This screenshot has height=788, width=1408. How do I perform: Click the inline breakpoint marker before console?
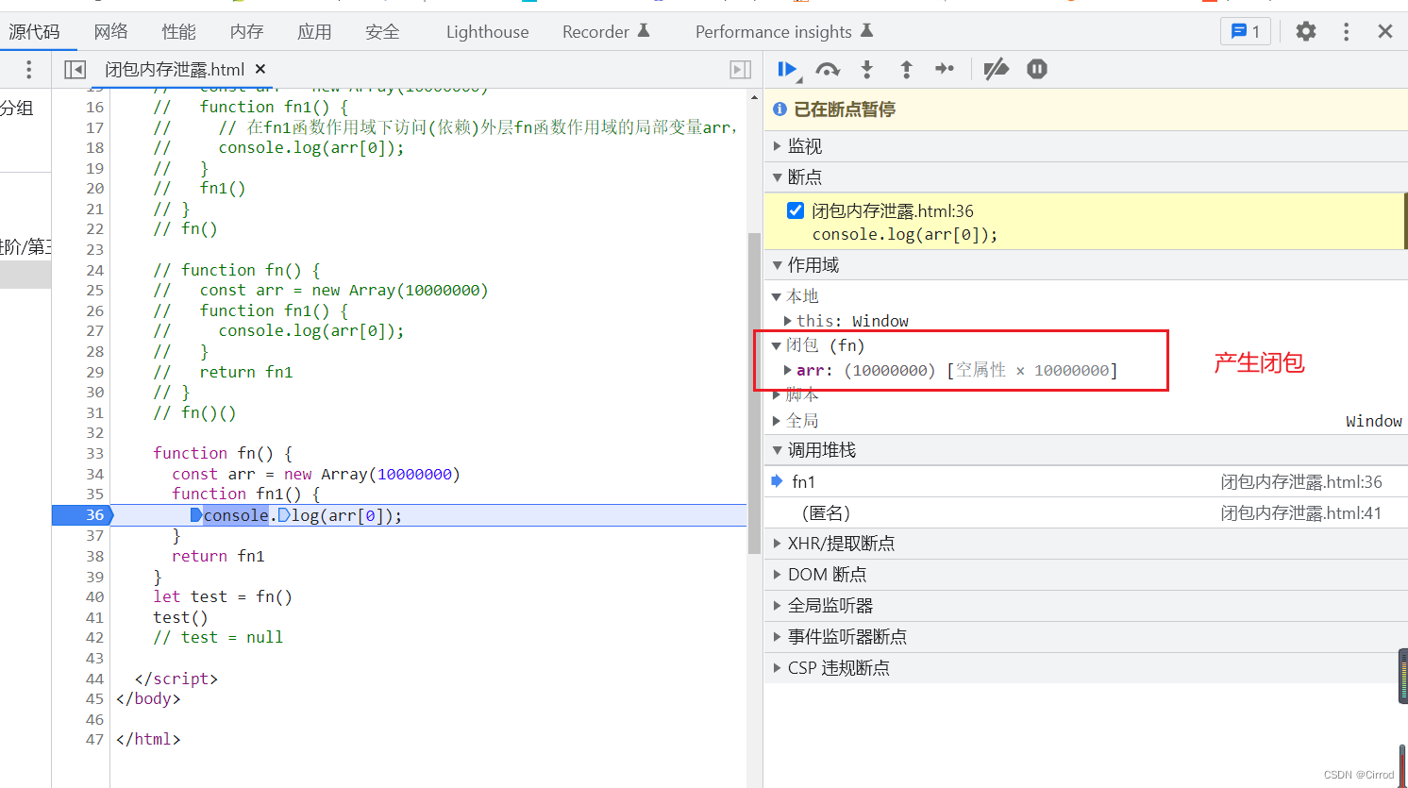click(x=196, y=515)
